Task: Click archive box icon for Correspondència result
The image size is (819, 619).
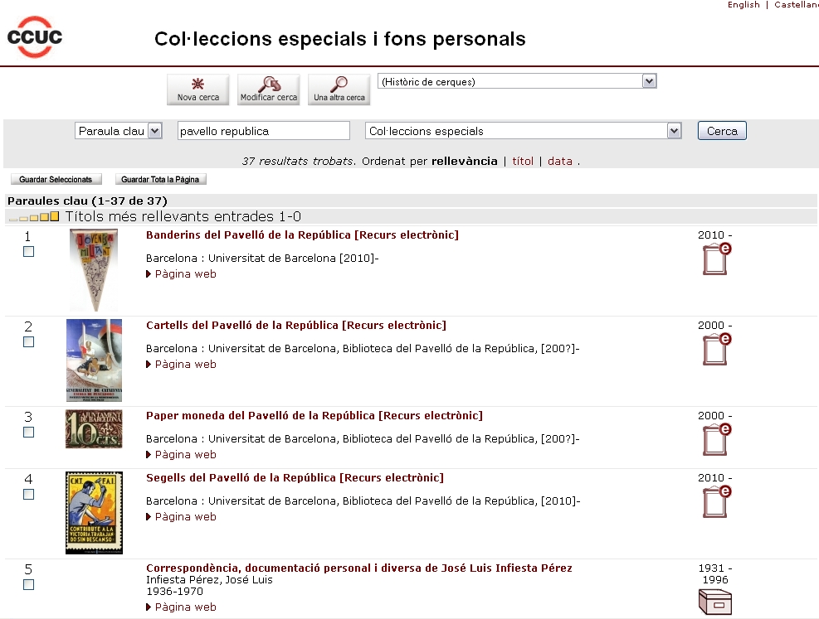Action: 714,602
